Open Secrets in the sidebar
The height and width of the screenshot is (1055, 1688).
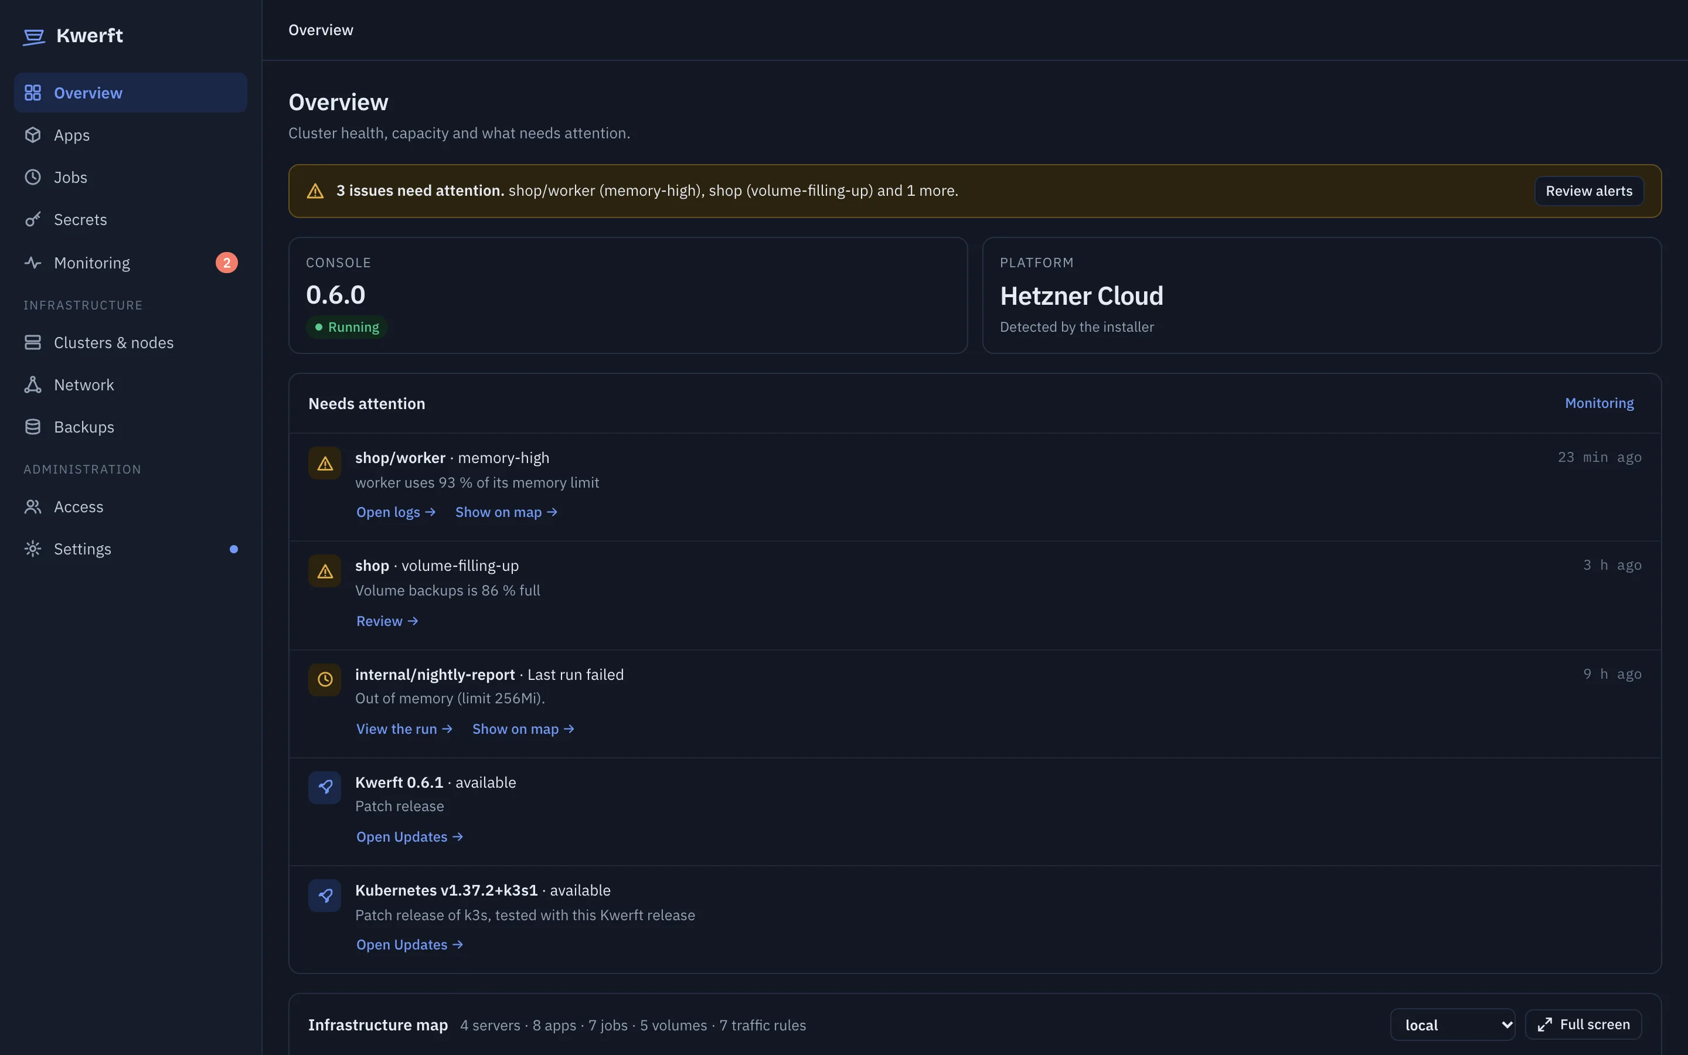pos(131,219)
